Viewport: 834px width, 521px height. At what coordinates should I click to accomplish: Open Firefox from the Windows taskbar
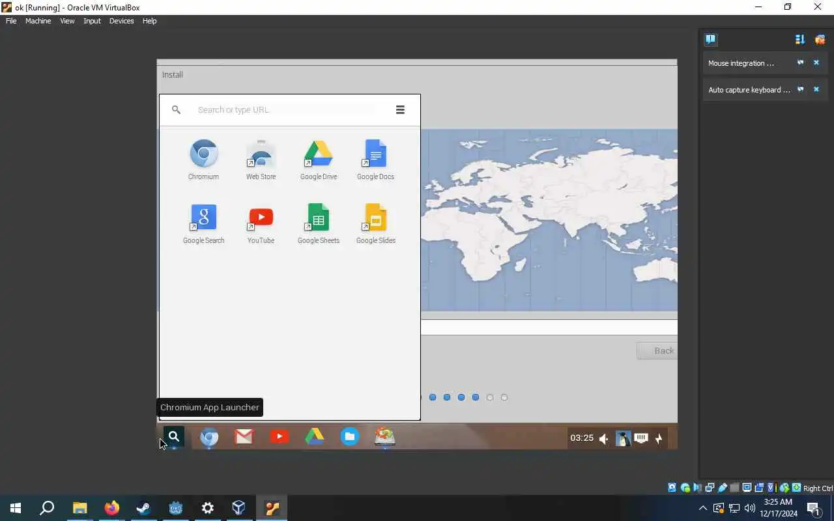click(112, 508)
